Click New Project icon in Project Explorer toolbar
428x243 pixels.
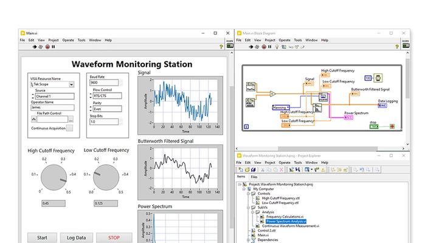(241, 169)
